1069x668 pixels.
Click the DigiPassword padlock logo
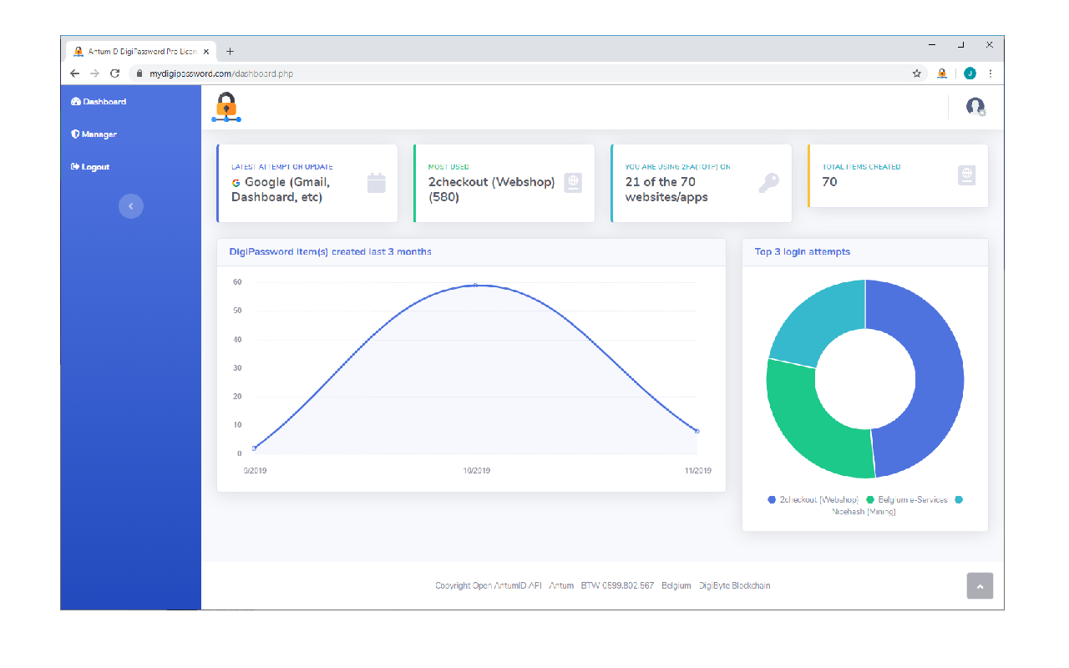226,107
